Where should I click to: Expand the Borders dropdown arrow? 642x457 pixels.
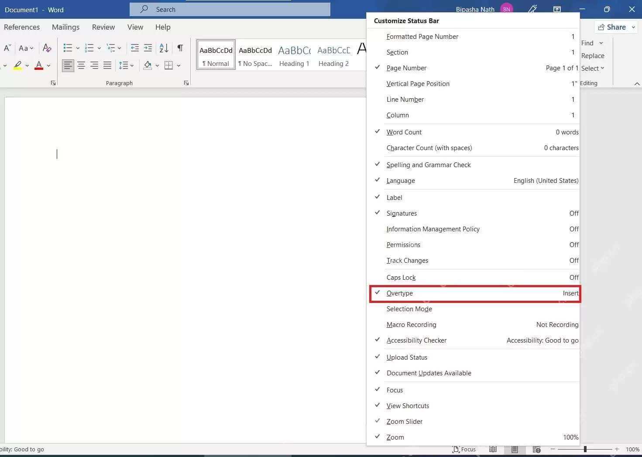[179, 65]
